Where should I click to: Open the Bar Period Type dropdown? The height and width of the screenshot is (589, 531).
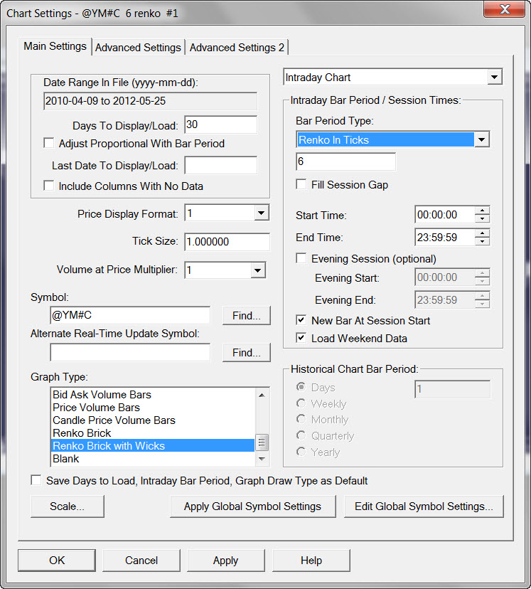(x=481, y=139)
